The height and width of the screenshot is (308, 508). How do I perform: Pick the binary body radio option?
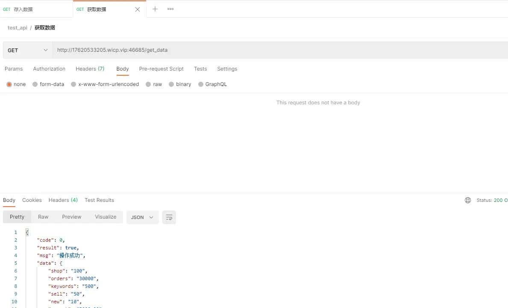(x=171, y=84)
